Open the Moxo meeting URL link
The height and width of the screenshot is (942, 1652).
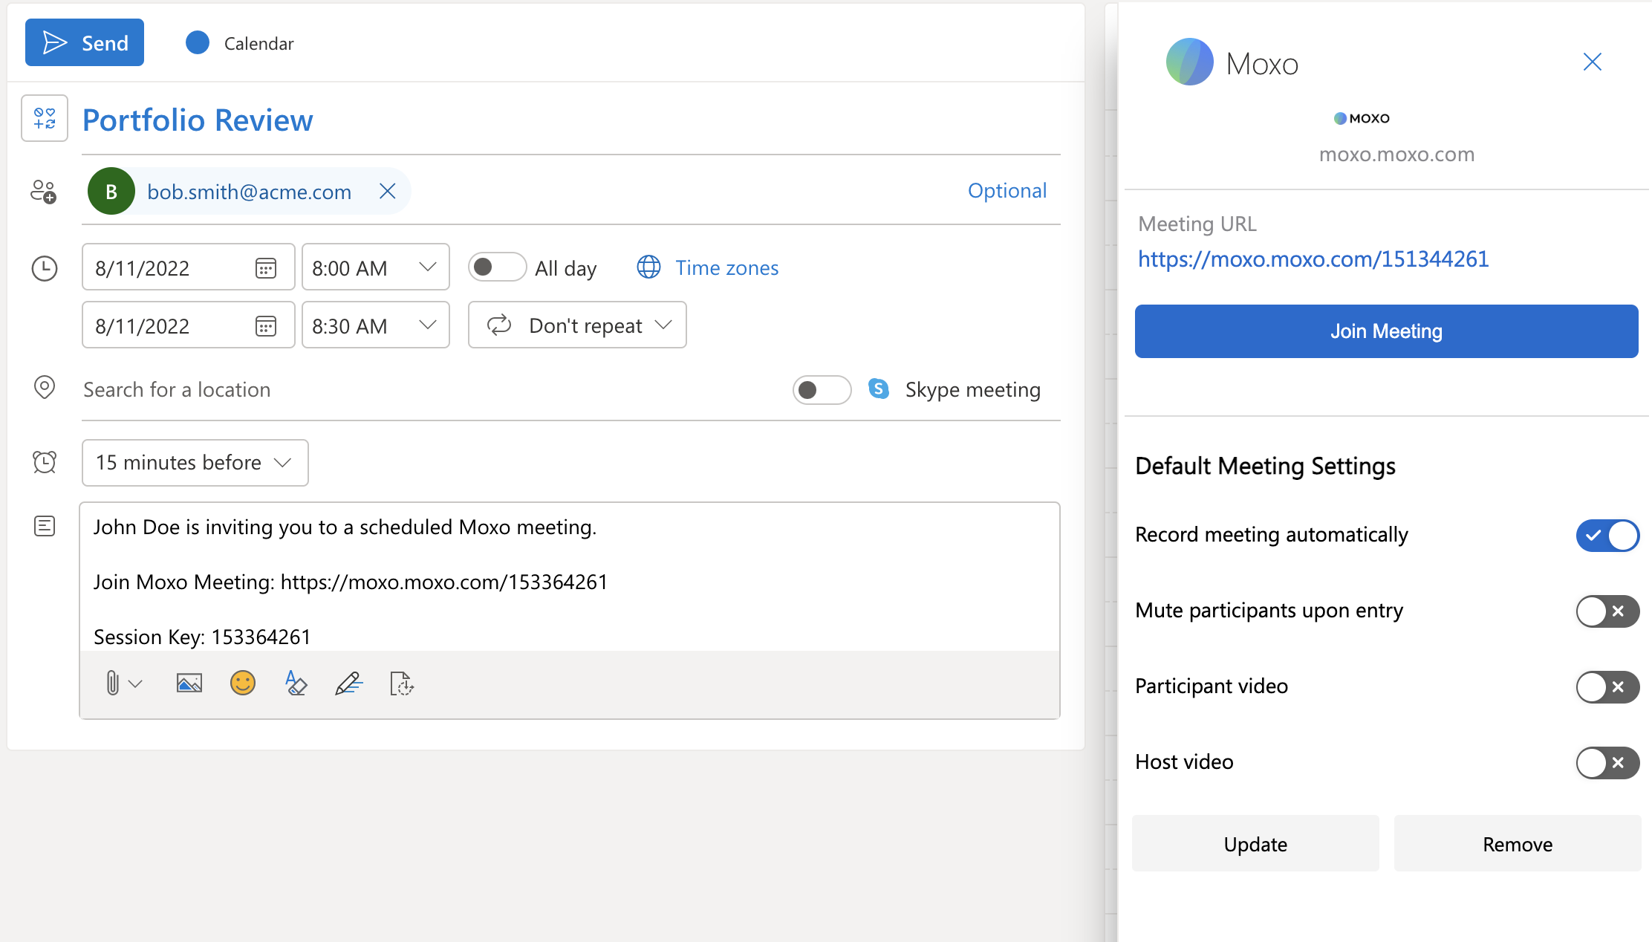click(x=1313, y=259)
